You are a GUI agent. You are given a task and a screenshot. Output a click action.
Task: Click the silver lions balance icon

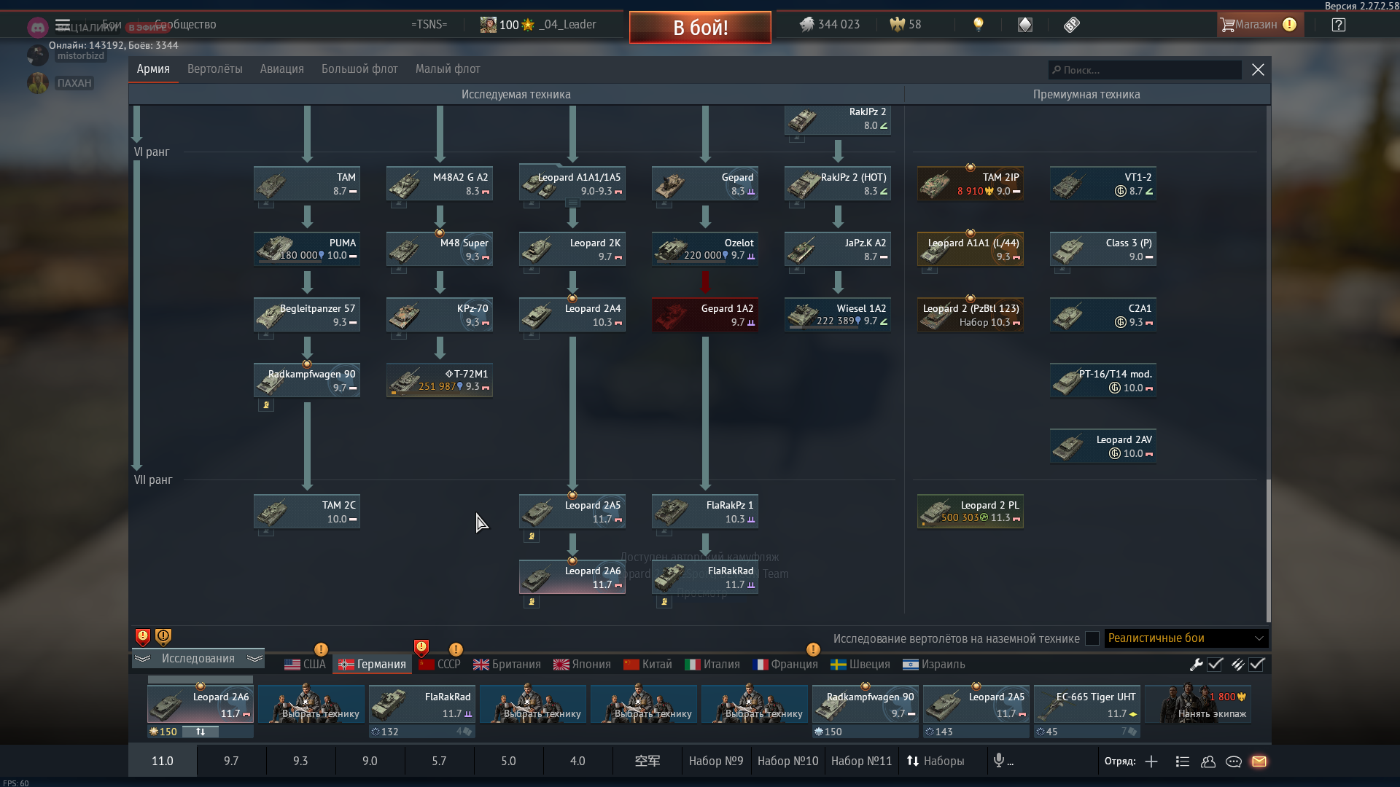tap(806, 25)
